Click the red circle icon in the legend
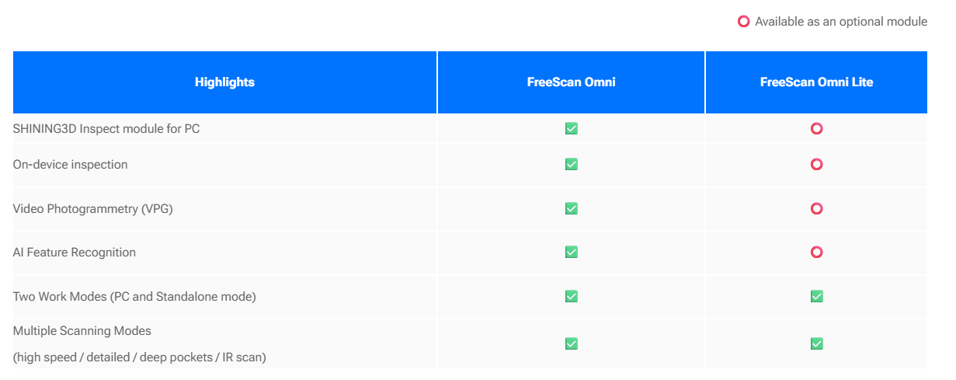 pyautogui.click(x=743, y=22)
